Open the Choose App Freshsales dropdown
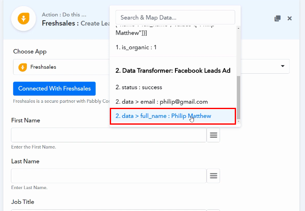Image resolution: width=305 pixels, height=211 pixels. (x=61, y=67)
